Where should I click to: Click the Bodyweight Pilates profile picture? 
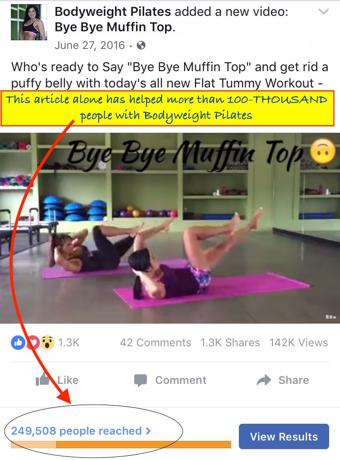29,22
